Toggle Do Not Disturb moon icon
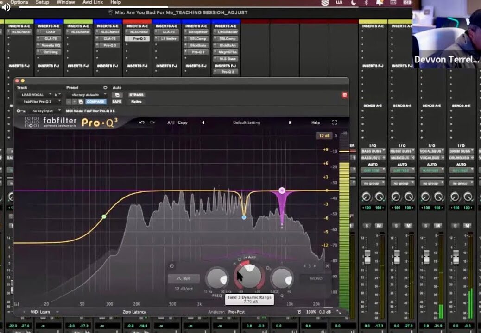This screenshot has height=333, width=481. click(354, 2)
